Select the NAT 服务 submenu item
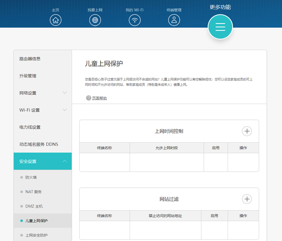The image size is (282, 241). [34, 192]
